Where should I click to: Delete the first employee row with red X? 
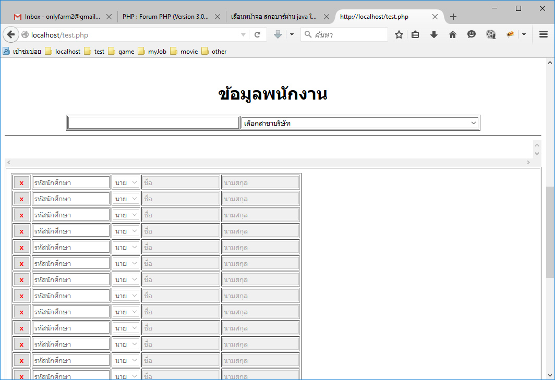[x=21, y=182]
